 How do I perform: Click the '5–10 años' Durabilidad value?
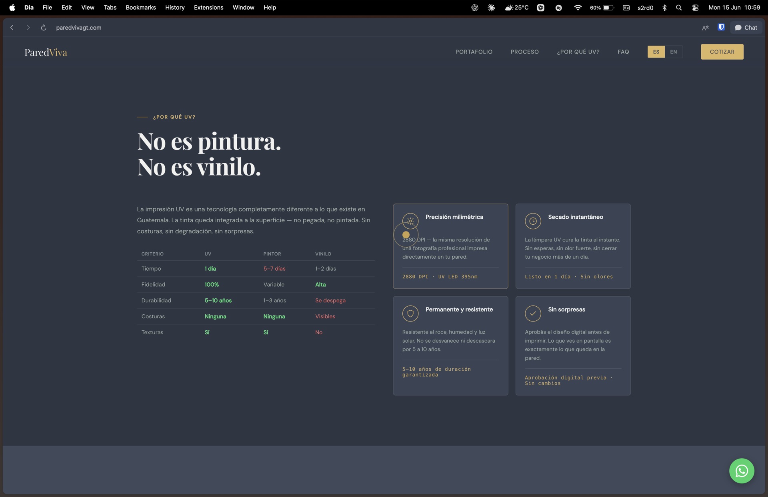[x=218, y=300]
